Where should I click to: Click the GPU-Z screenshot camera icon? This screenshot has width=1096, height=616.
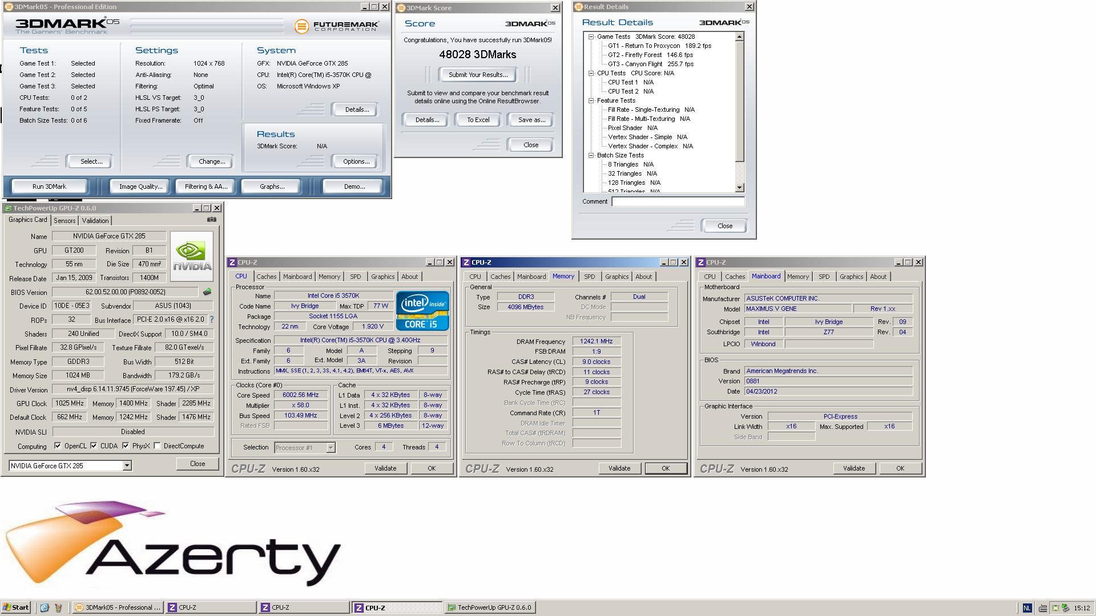[212, 220]
